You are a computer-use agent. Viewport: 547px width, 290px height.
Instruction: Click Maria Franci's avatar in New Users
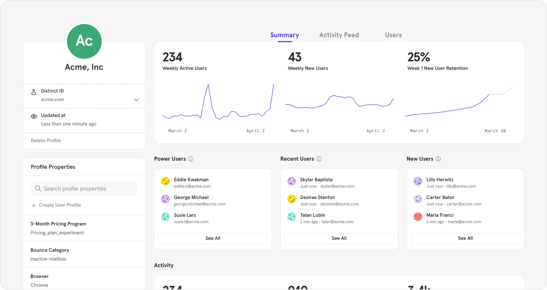coord(418,217)
